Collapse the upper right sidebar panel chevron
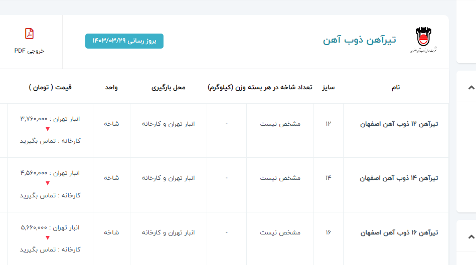The height and width of the screenshot is (265, 476). coord(470,88)
